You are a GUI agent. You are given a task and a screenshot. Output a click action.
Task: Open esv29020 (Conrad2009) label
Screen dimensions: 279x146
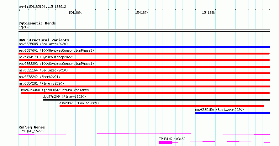(79, 103)
